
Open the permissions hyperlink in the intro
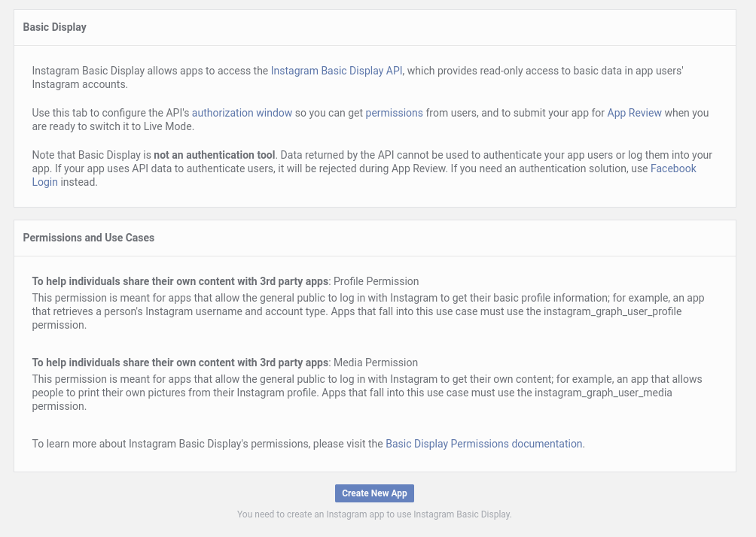click(394, 113)
